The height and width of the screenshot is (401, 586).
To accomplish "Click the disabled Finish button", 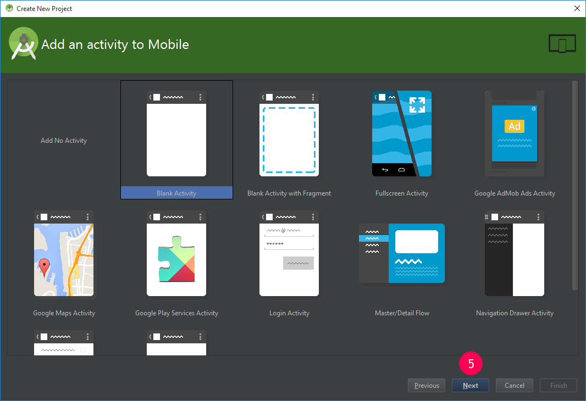I will (x=558, y=385).
